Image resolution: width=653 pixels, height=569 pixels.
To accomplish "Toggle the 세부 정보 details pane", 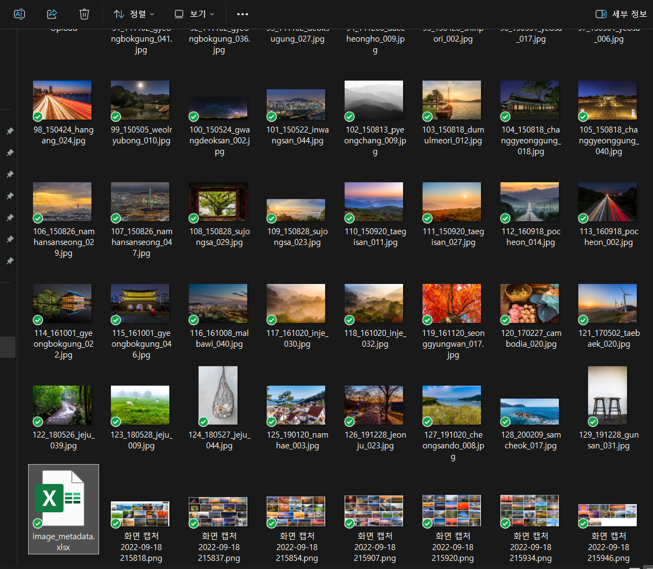I will coord(621,14).
